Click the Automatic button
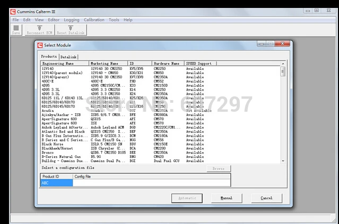 click(x=187, y=198)
